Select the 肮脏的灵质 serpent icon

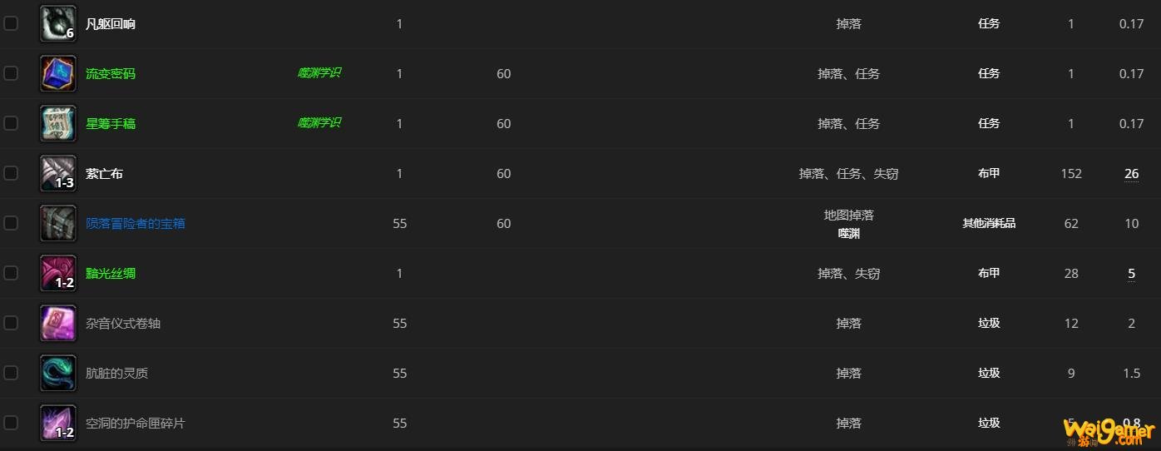(x=58, y=373)
